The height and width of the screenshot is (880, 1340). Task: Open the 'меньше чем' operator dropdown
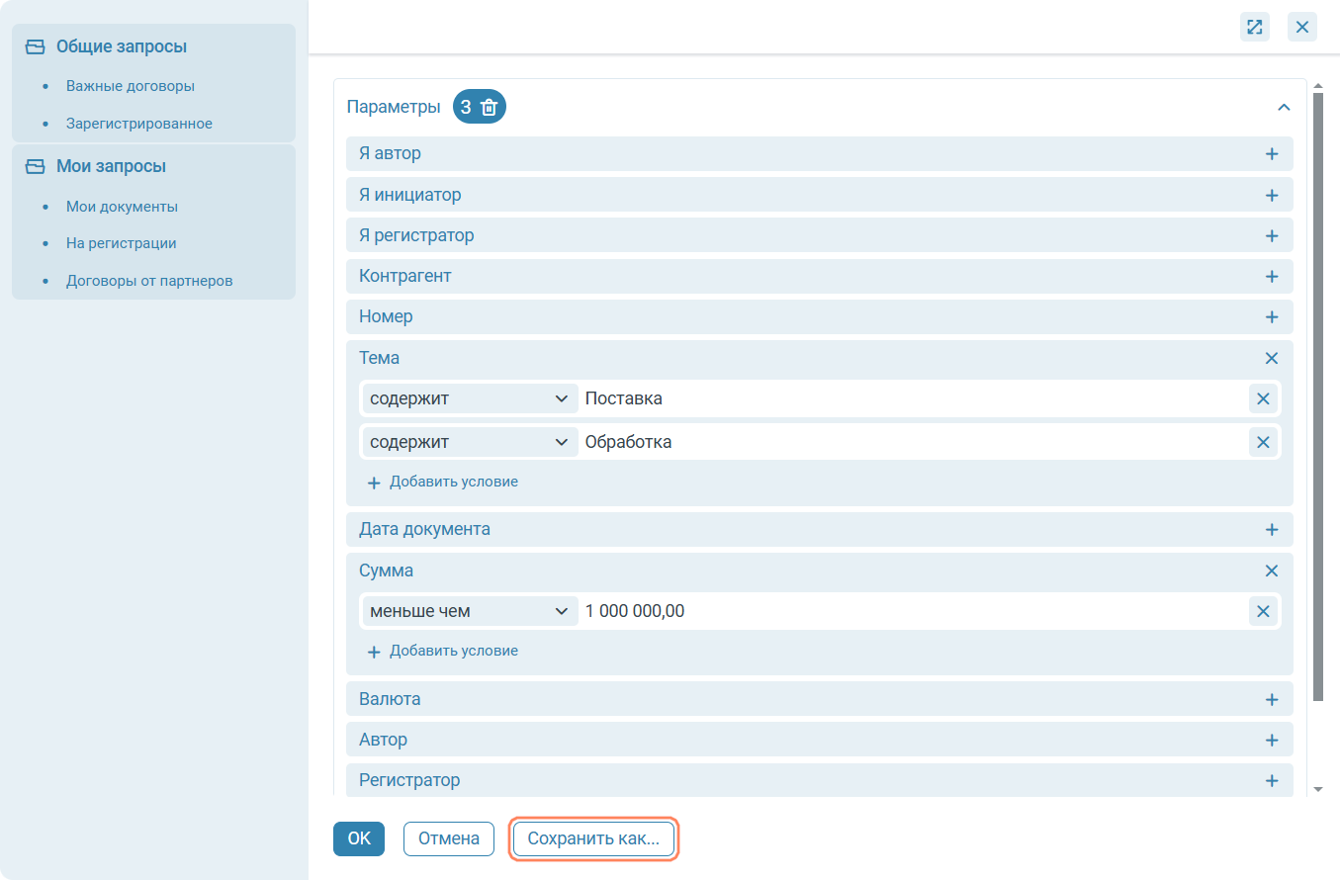(x=469, y=612)
